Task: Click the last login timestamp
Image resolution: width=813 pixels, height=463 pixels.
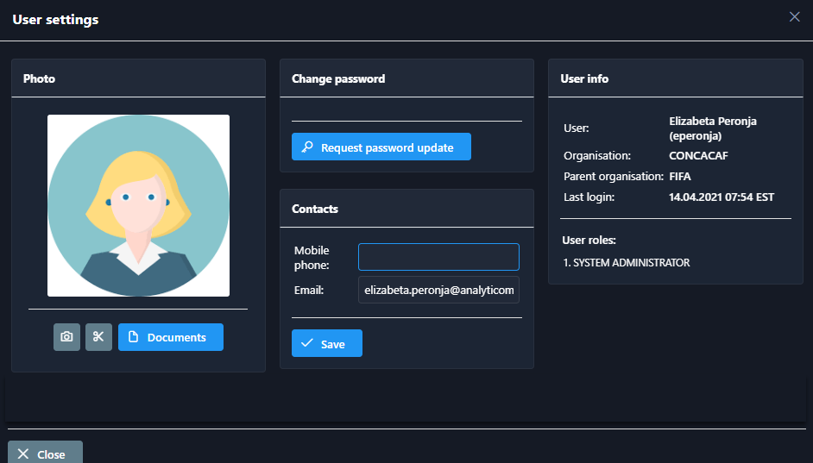Action: coord(722,197)
